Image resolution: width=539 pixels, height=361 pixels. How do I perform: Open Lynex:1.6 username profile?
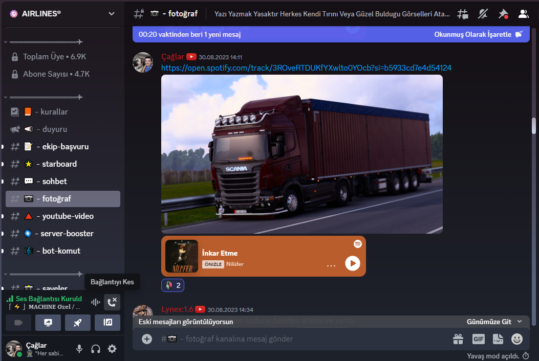click(177, 309)
